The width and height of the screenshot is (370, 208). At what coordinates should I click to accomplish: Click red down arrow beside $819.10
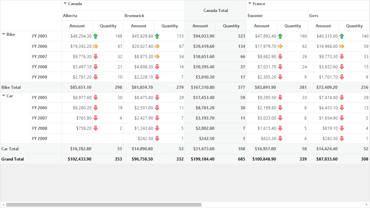[342, 128]
